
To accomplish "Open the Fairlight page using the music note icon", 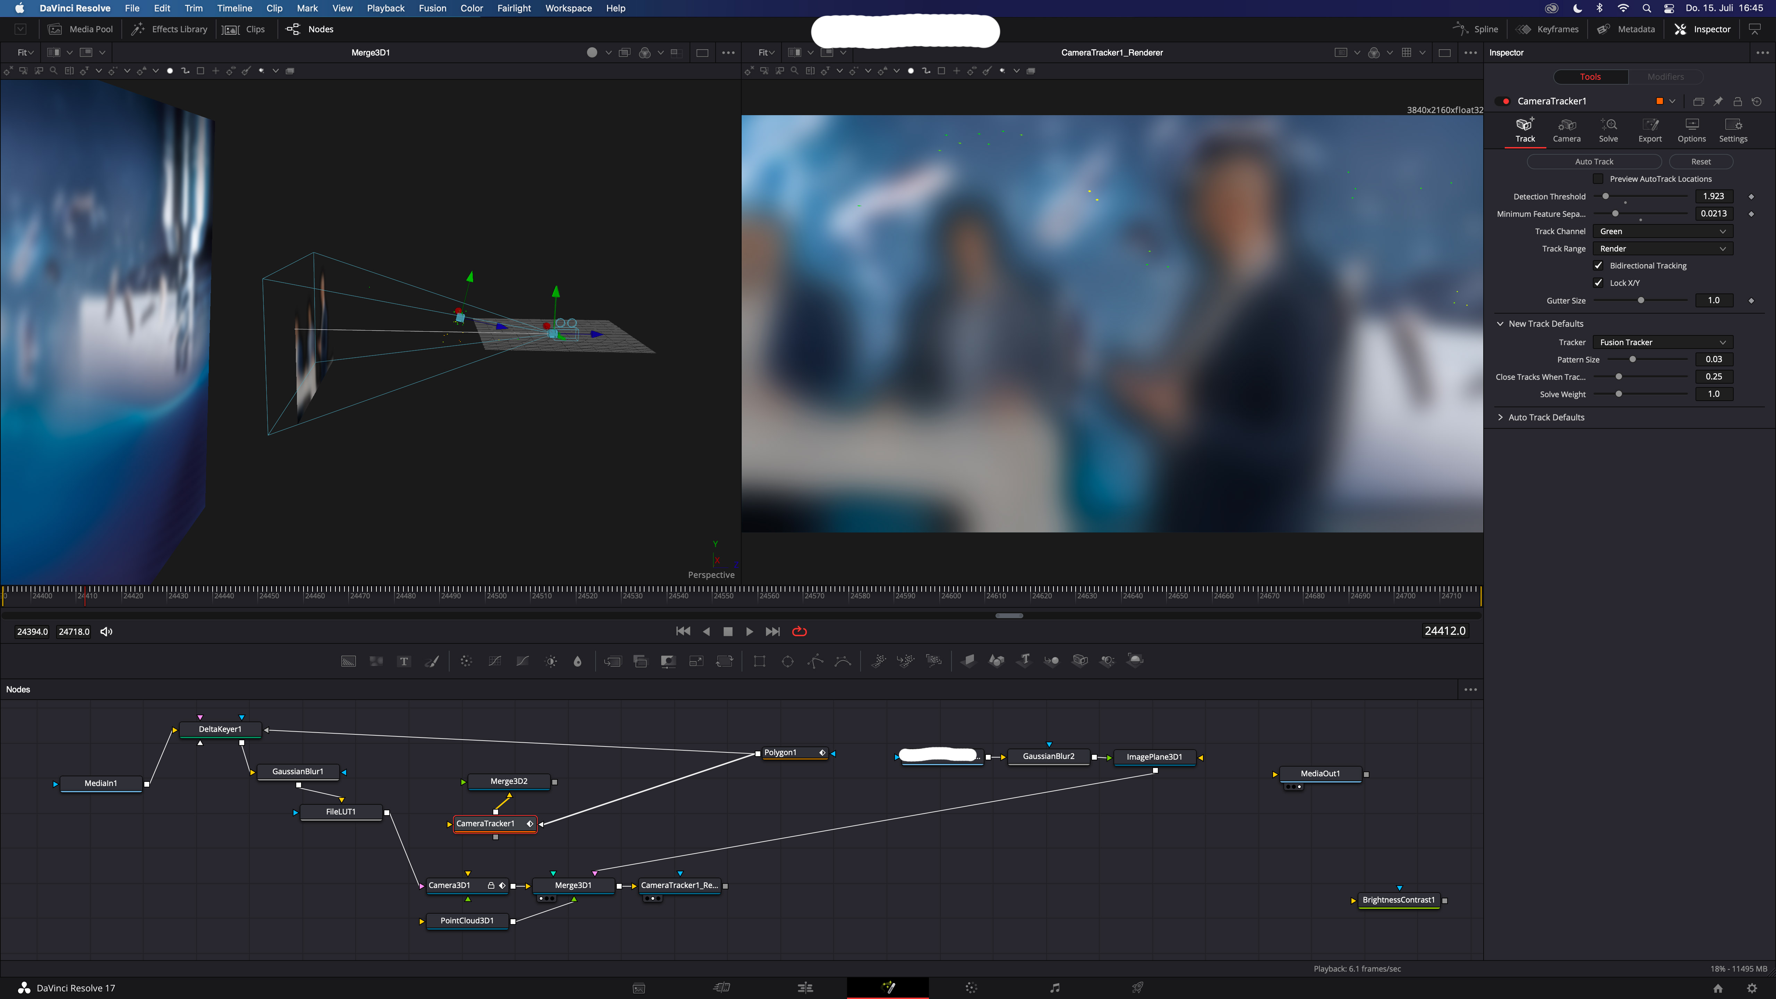I will [1055, 987].
